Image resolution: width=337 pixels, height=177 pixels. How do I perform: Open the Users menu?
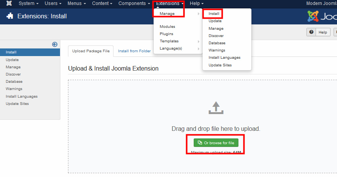coord(53,3)
